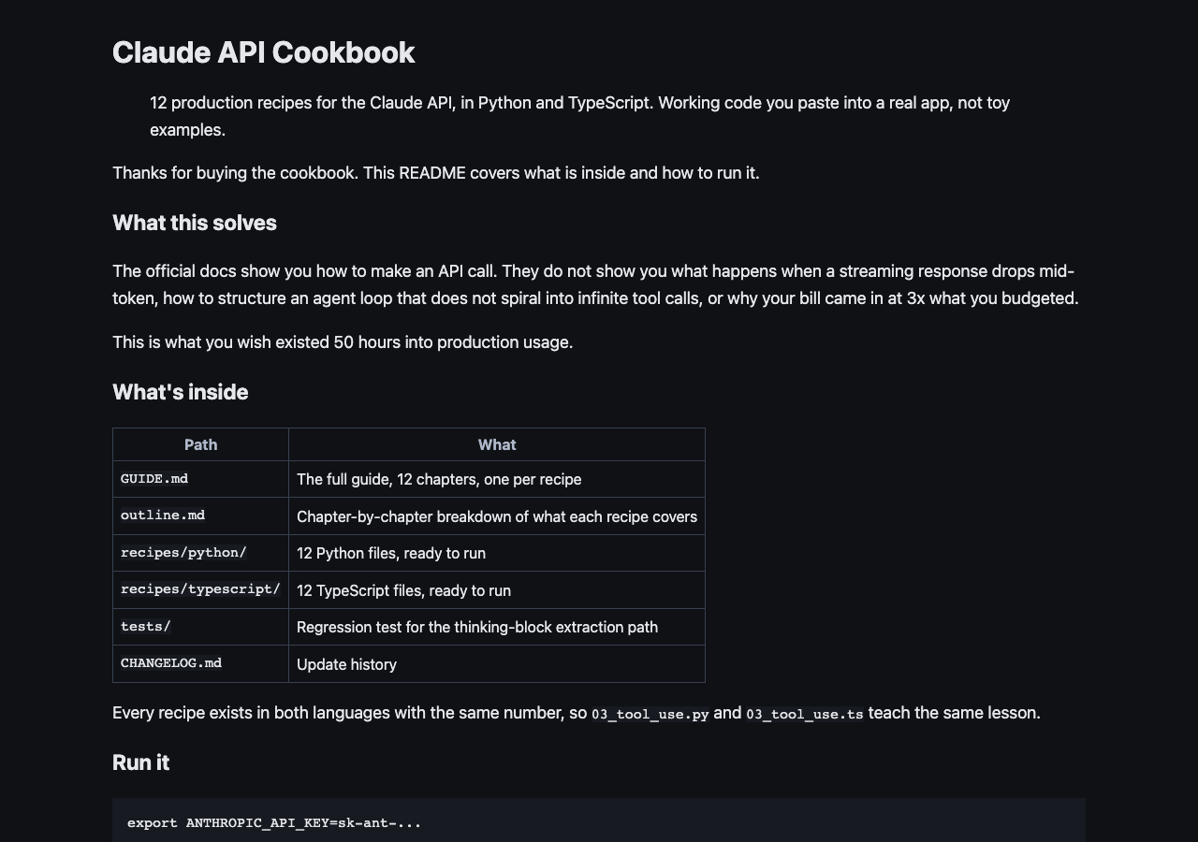Viewport: 1198px width, 842px height.
Task: Click the export ANTHROPIC_API_KEY code line
Action: point(274,823)
